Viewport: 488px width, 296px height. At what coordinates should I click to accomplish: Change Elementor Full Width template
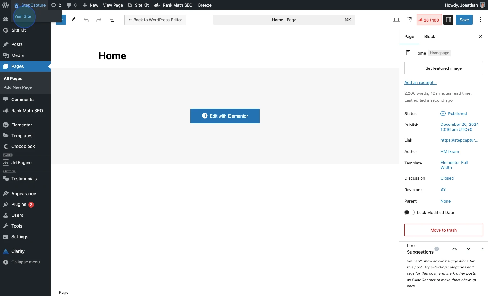coord(454,165)
